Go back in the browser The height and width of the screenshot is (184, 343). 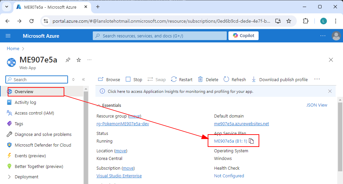tap(7, 21)
